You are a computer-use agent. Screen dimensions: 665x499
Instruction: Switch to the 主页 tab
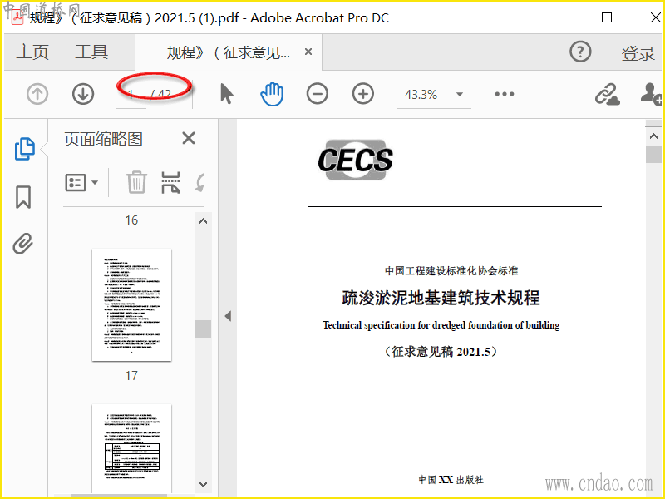click(x=32, y=52)
